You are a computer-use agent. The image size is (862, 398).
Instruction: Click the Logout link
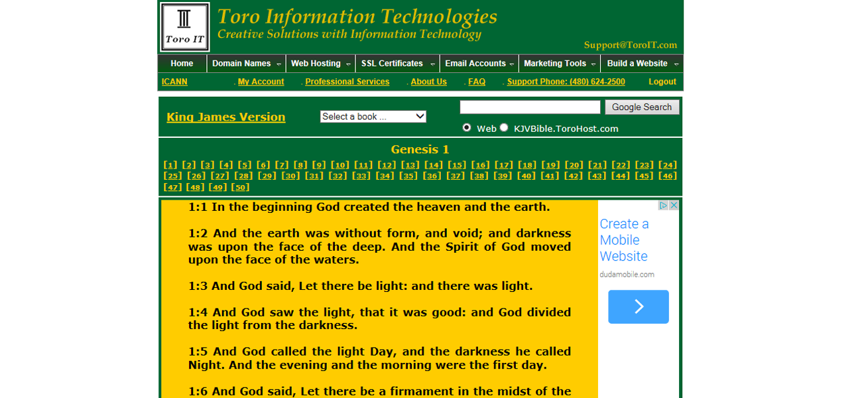pos(662,82)
